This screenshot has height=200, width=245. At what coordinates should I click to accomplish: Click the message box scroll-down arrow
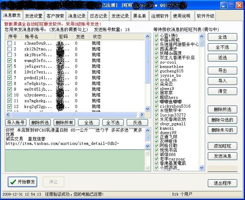click(147, 146)
